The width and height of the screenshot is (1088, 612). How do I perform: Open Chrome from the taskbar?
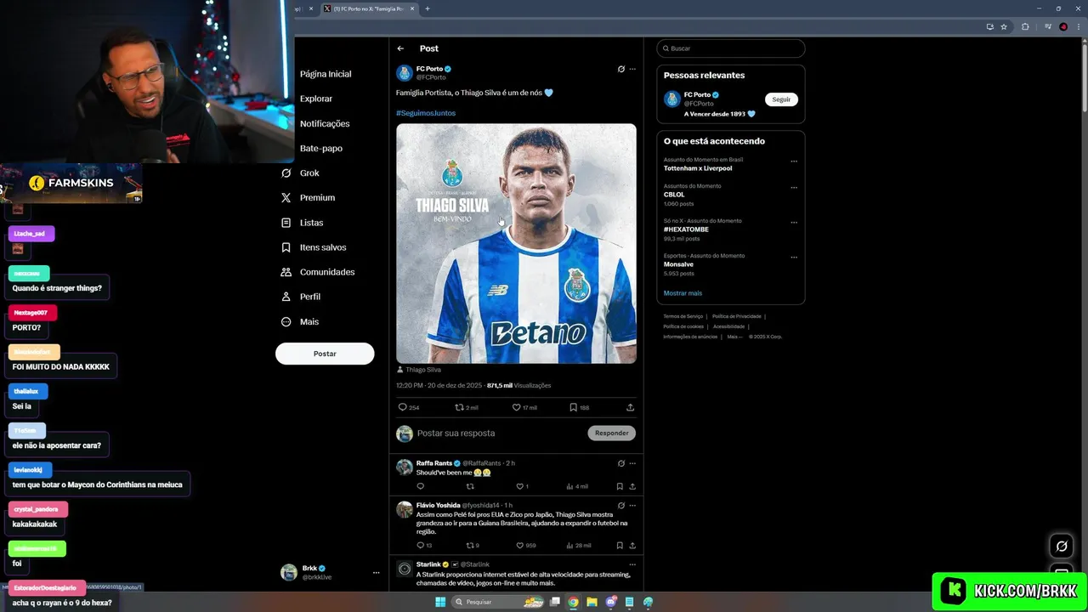click(x=573, y=602)
